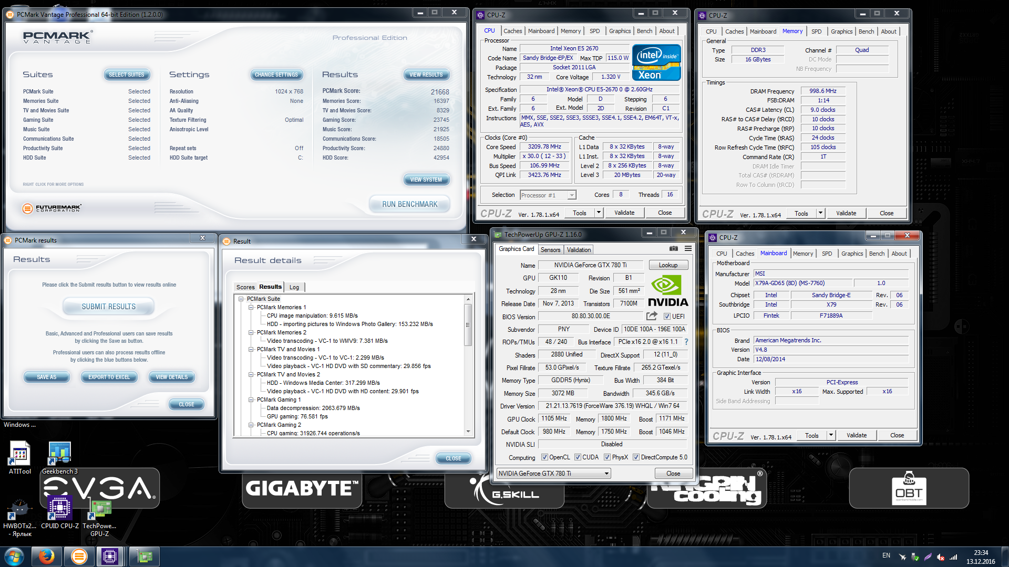
Task: Click the EXPORT TO EXCEL button
Action: [109, 377]
